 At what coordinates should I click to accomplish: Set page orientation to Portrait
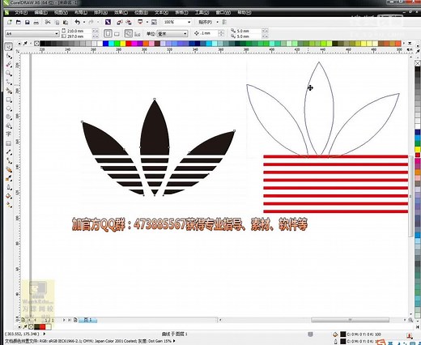click(x=108, y=33)
